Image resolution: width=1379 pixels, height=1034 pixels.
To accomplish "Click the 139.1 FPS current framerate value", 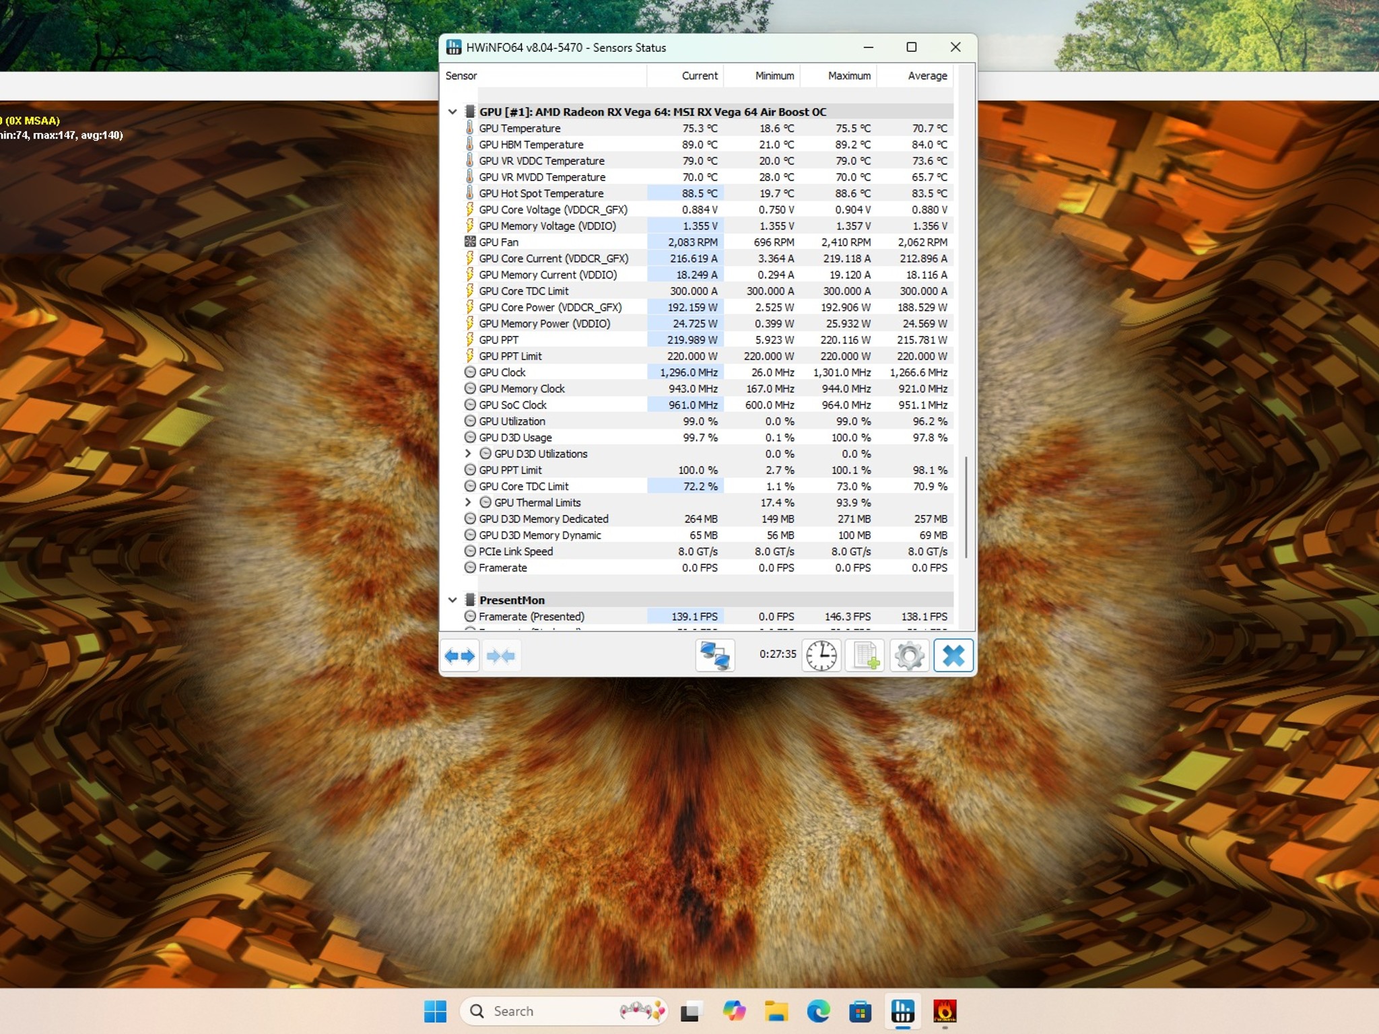I will [694, 616].
